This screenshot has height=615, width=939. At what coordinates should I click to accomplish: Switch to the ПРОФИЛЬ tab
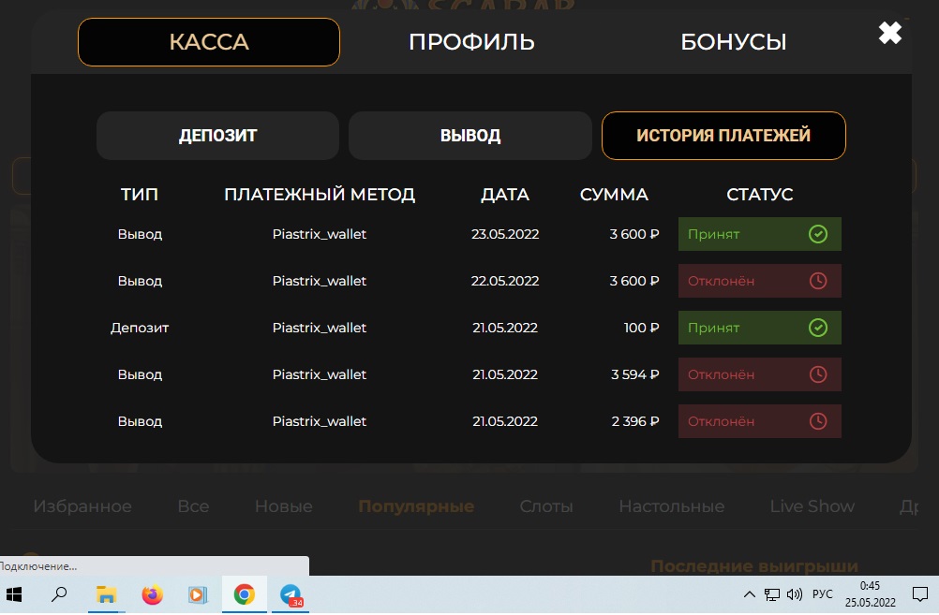pos(472,42)
